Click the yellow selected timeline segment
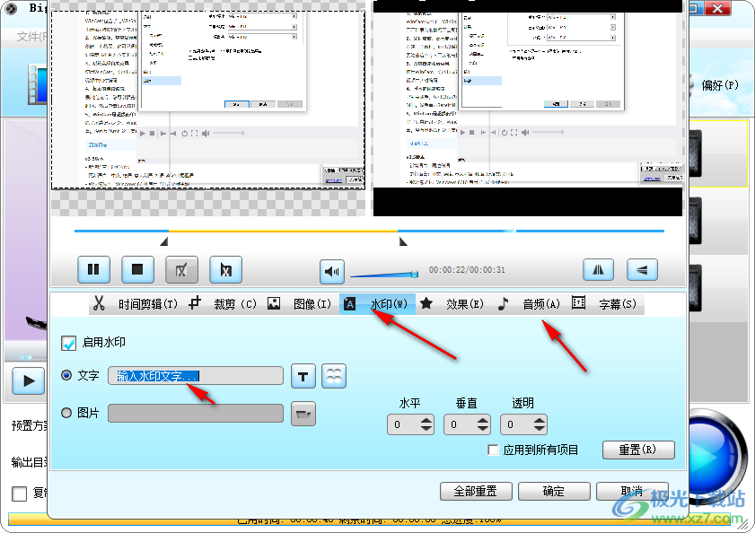 pos(283,232)
